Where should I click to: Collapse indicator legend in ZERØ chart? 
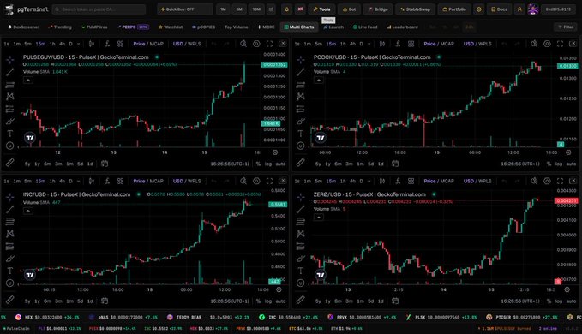[319, 218]
